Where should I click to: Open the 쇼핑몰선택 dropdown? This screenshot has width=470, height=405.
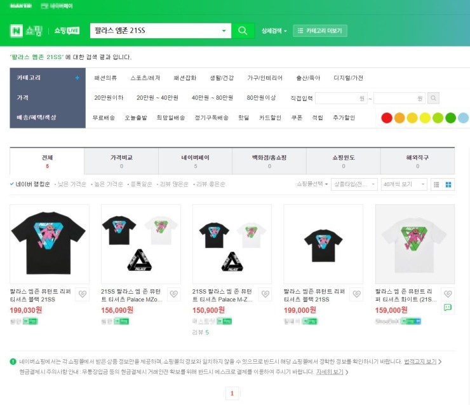312,184
